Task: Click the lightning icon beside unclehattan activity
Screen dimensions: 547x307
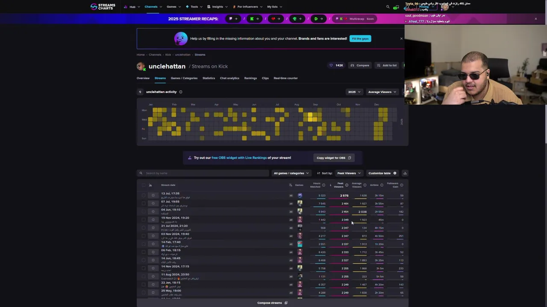Action: [x=140, y=92]
